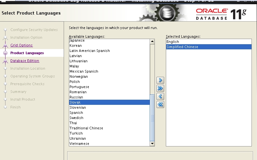The height and width of the screenshot is (160, 257).
Task: Select Portuguese in Available Languages
Action: pyautogui.click(x=109, y=87)
